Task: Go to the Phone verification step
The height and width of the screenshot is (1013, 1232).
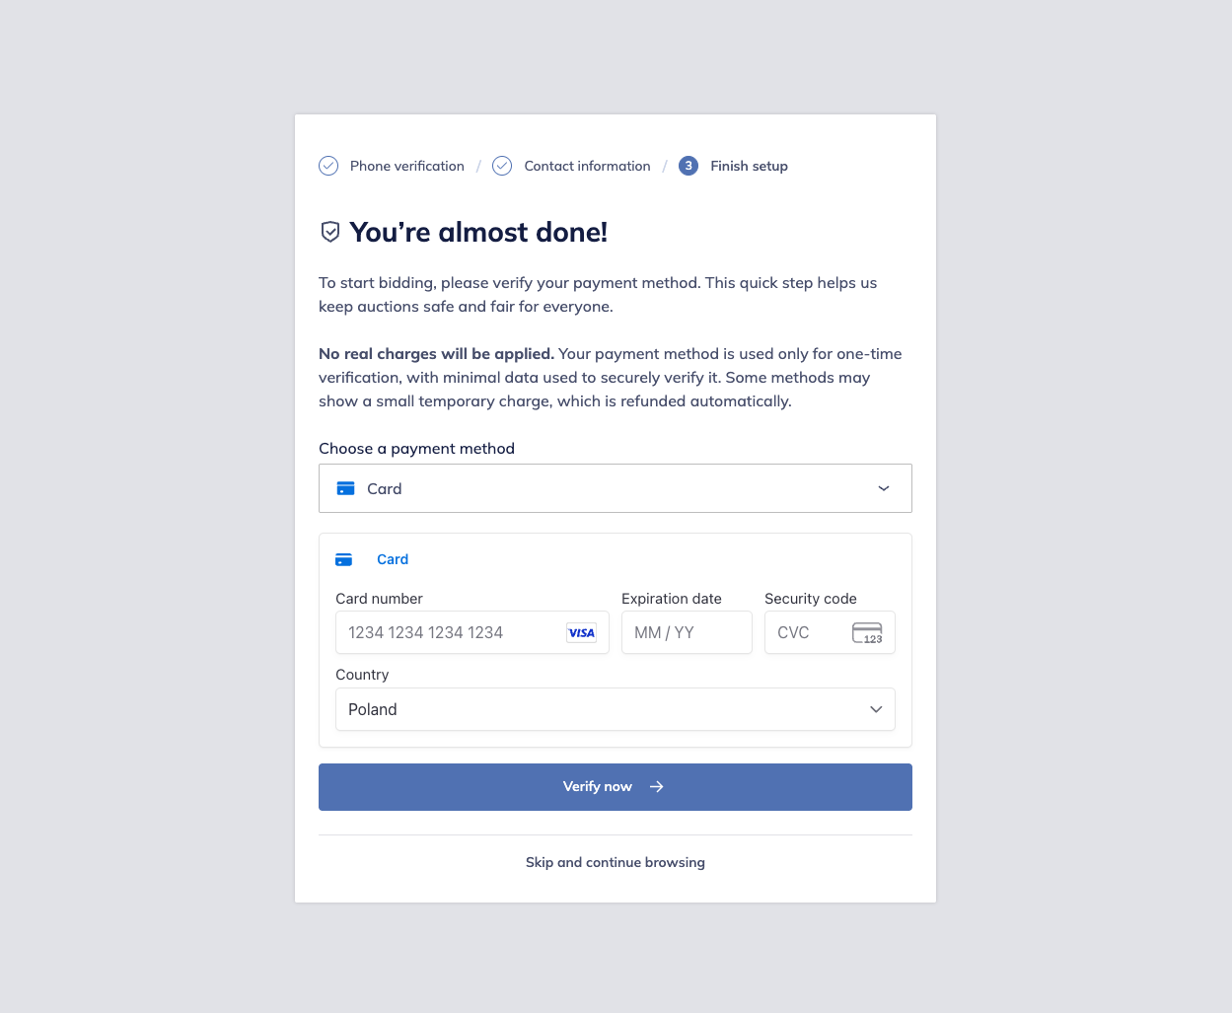Action: [406, 166]
